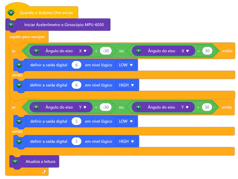Click the '<' operator in the Y axis comparison
Image resolution: width=238 pixels, height=179 pixels.
pos(96,107)
